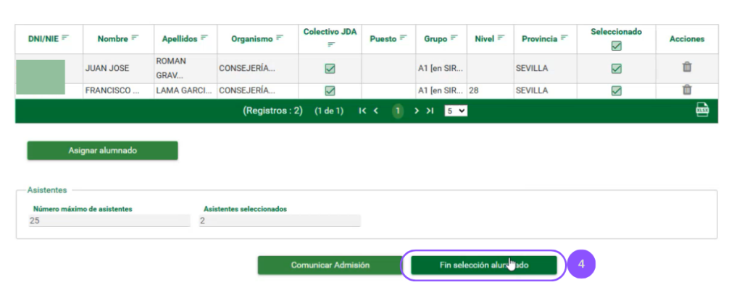The image size is (742, 298).
Task: Sort by Nivel column icon
Action: click(x=501, y=37)
